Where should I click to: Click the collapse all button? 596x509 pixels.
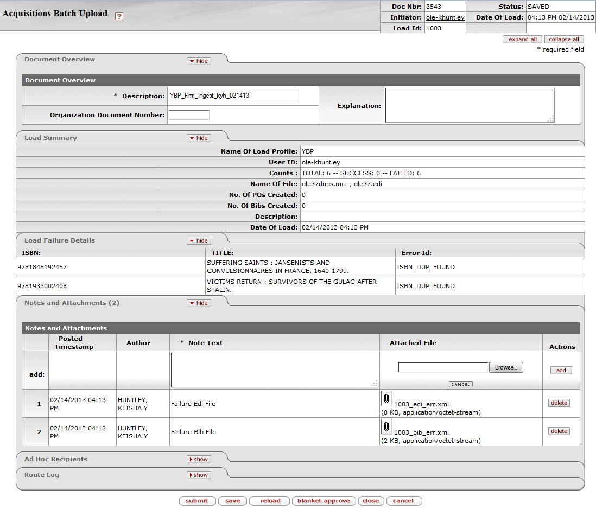[564, 40]
